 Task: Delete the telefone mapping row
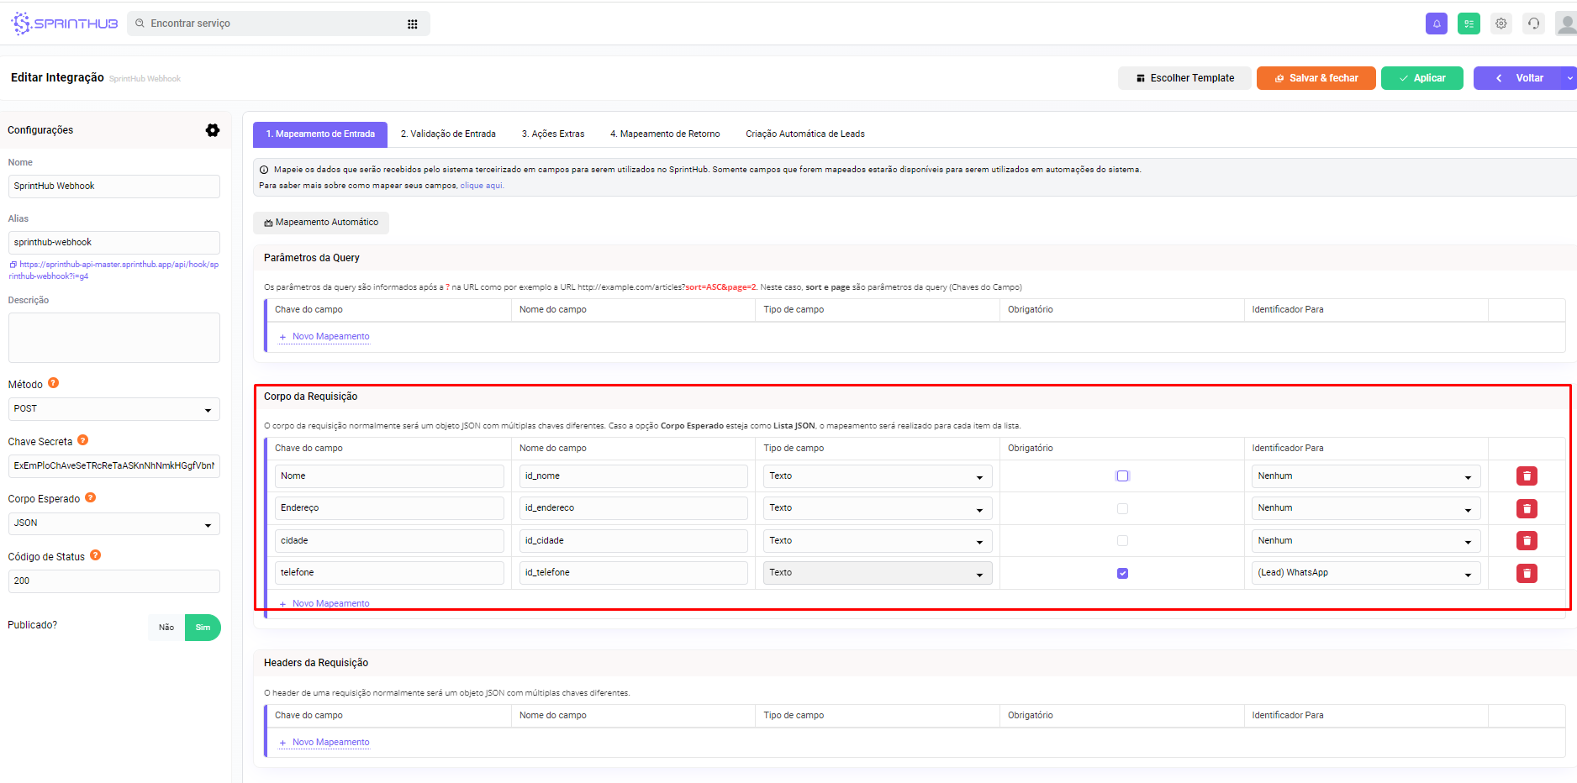[x=1526, y=573]
